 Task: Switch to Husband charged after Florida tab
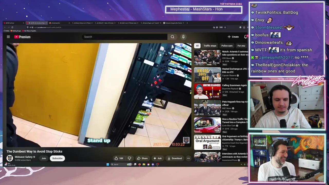(173, 23)
